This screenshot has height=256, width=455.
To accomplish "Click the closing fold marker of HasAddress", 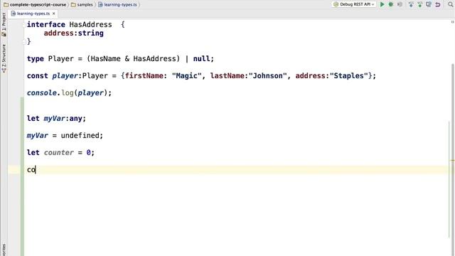I will [x=24, y=41].
